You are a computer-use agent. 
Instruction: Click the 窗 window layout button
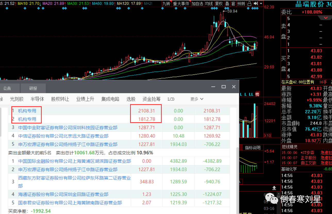point(233,4)
